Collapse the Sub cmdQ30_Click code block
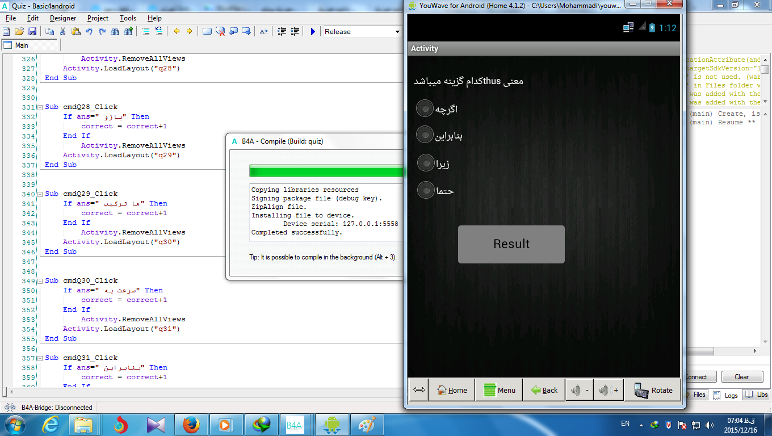This screenshot has width=772, height=436. coord(40,280)
